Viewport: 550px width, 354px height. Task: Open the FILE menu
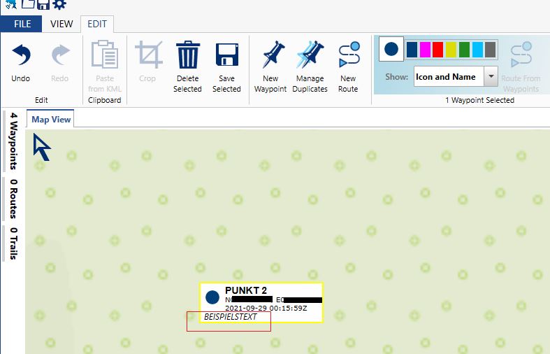tap(22, 24)
